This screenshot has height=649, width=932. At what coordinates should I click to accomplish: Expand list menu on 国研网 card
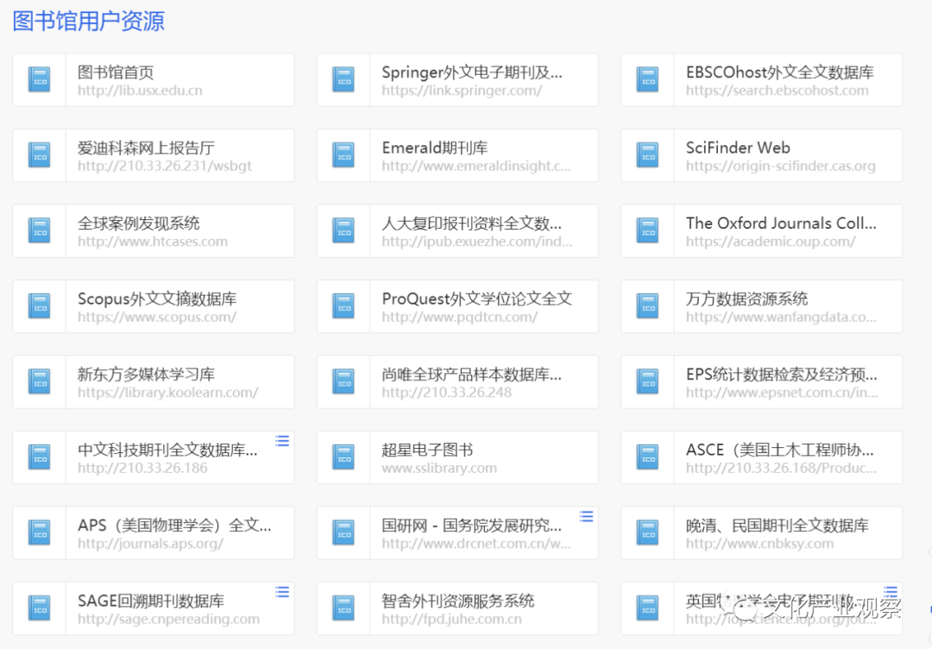(587, 516)
